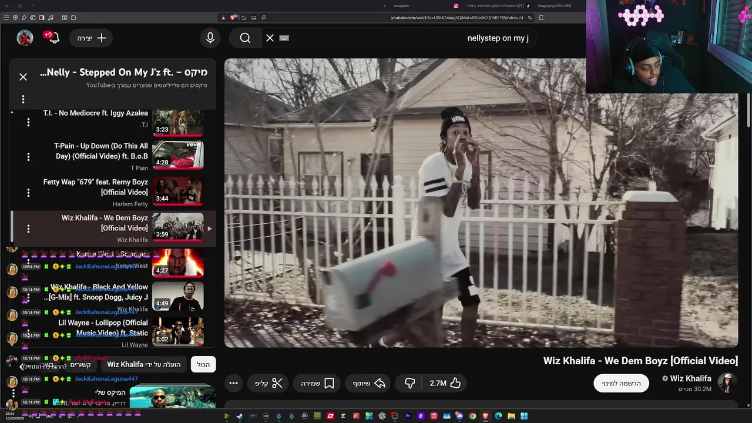Select the 'קשורים' filter chip
This screenshot has height=423, width=752.
click(x=80, y=364)
